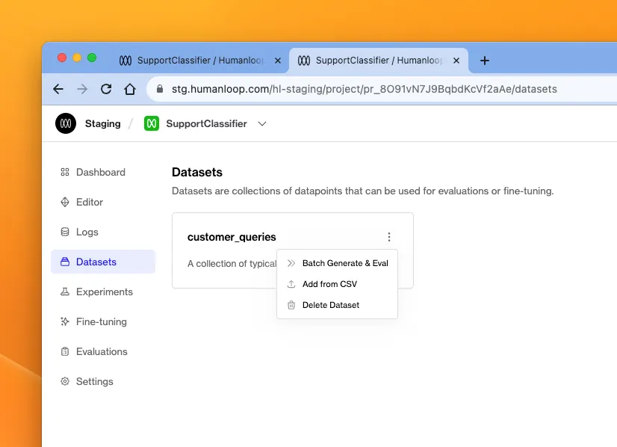Choose Add from CSV in the menu

(x=337, y=284)
